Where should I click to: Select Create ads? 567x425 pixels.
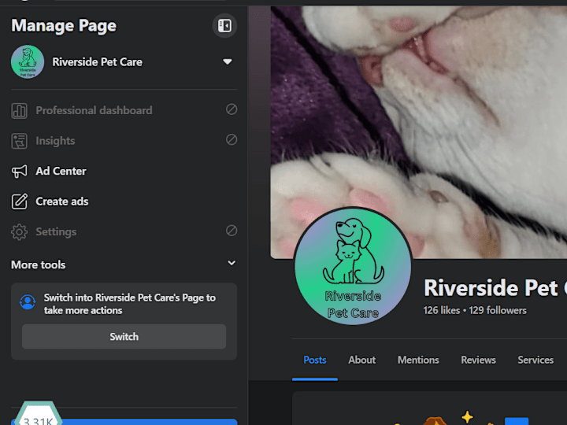124,201
